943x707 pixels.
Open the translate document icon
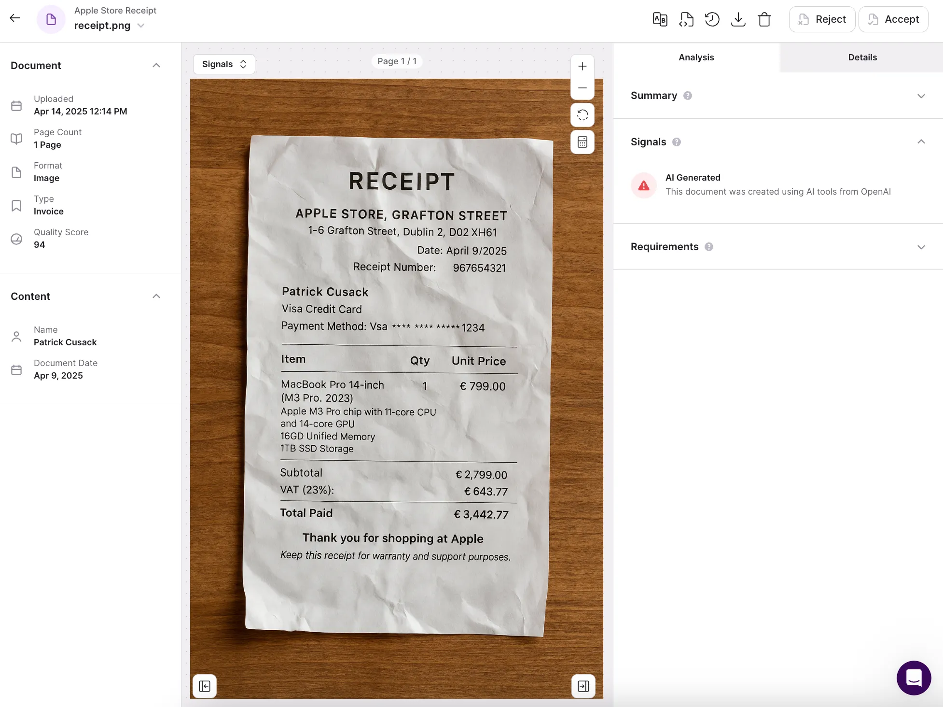point(660,19)
